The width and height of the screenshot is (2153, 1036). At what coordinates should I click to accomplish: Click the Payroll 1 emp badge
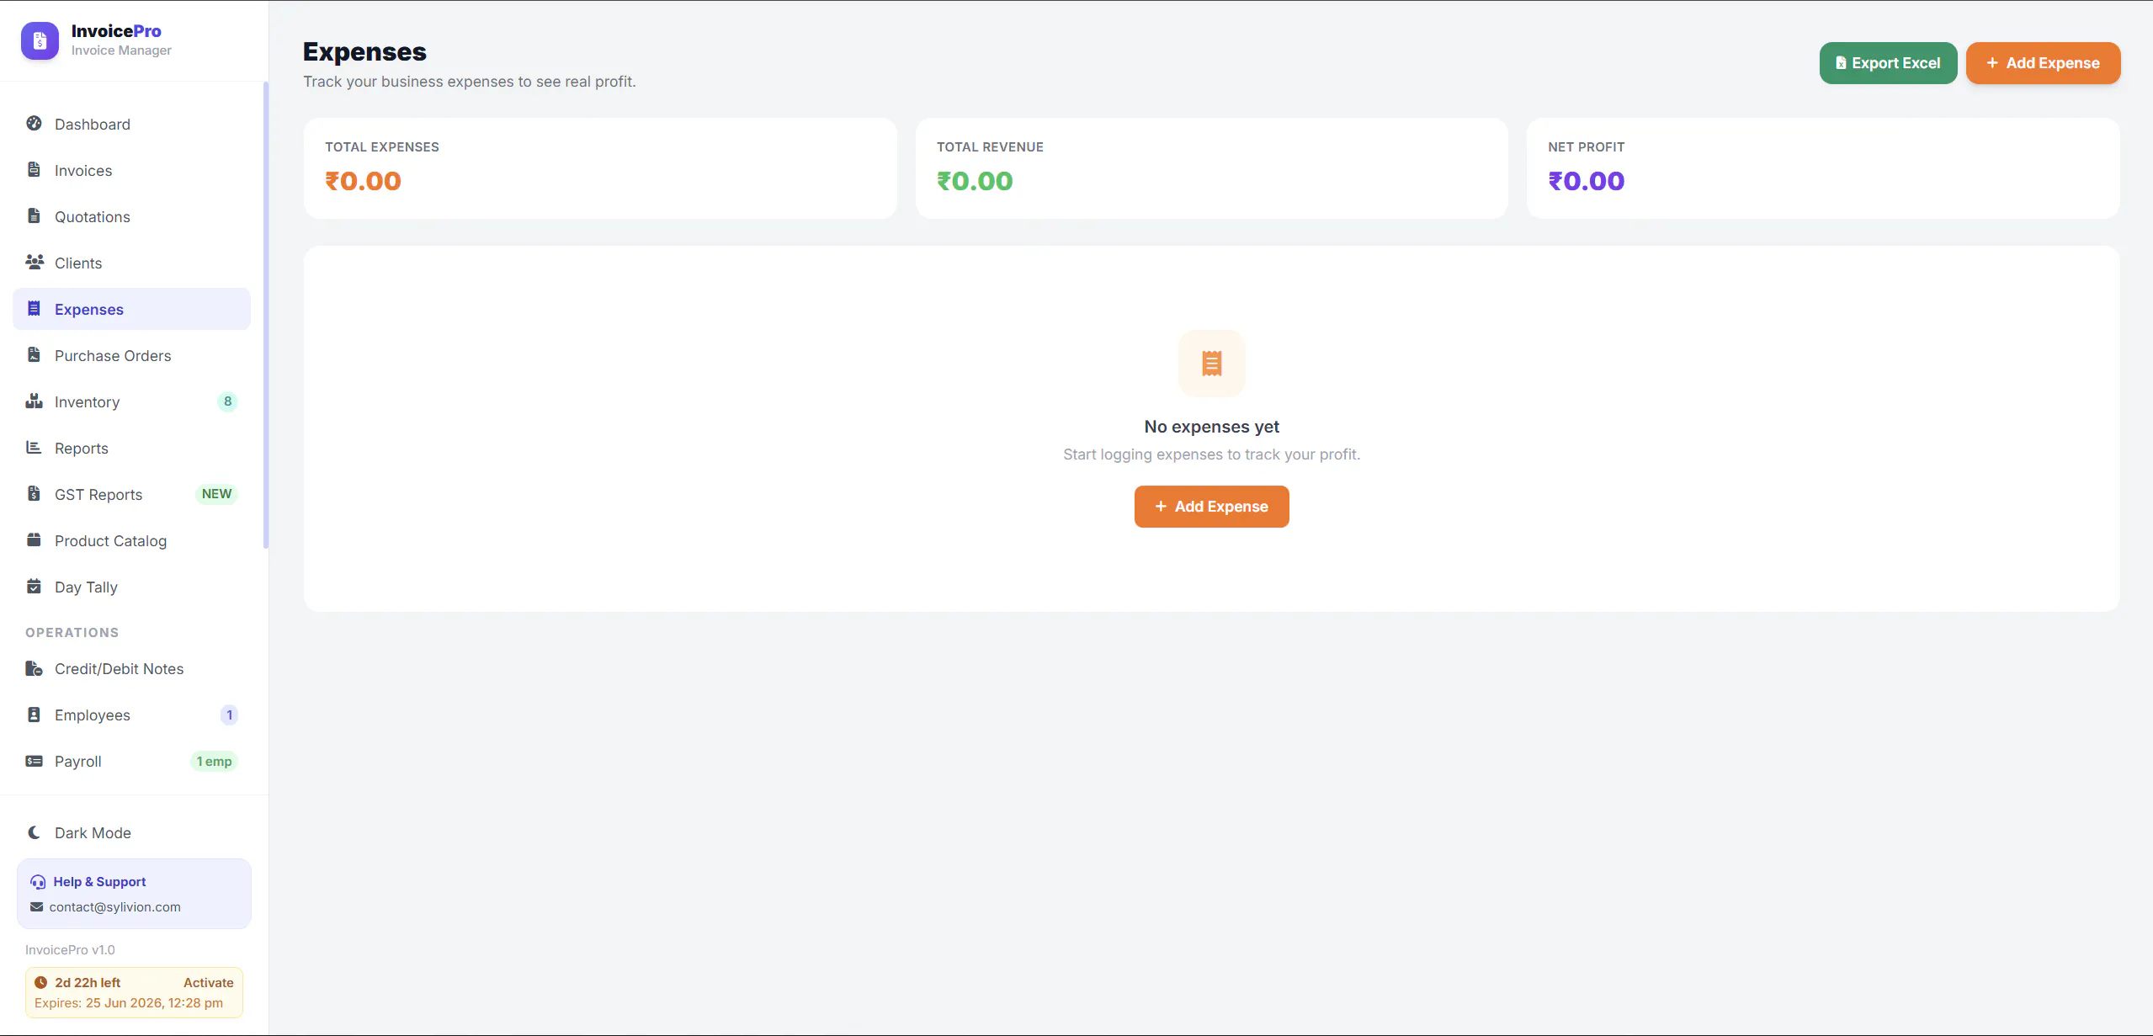214,761
